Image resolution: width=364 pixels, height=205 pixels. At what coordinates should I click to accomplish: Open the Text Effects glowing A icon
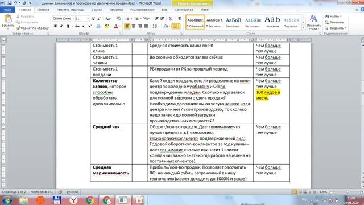tap(98, 26)
